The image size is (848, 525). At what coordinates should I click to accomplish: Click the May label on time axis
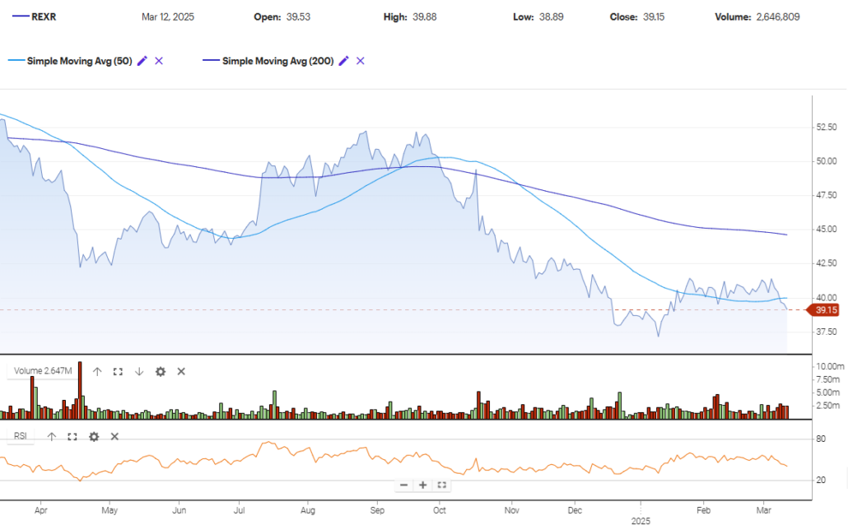coord(109,510)
